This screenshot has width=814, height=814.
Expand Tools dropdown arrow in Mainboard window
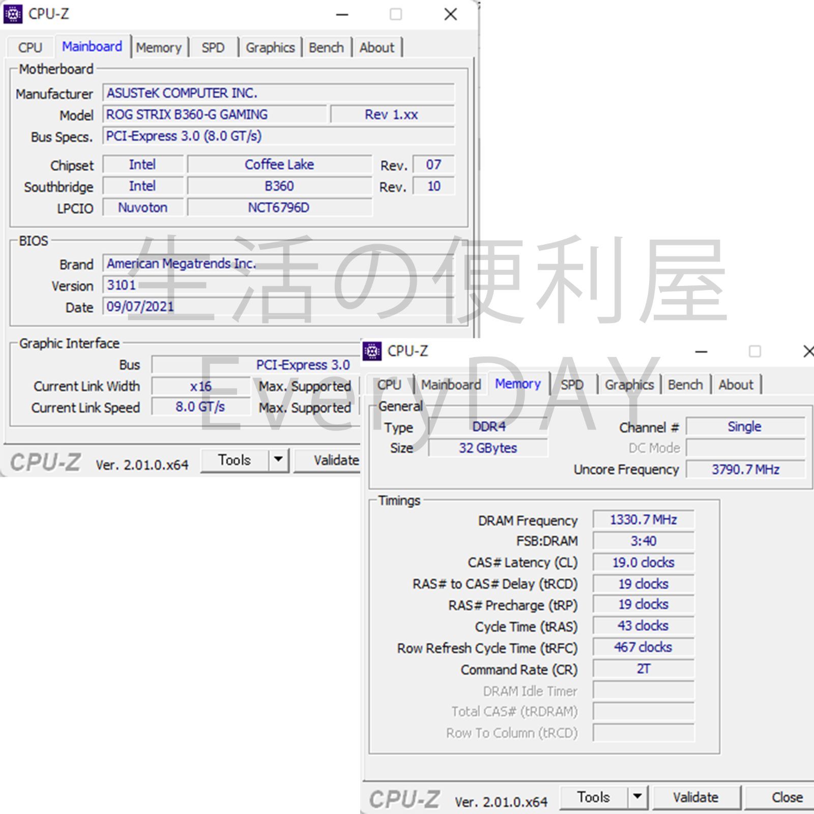point(278,460)
